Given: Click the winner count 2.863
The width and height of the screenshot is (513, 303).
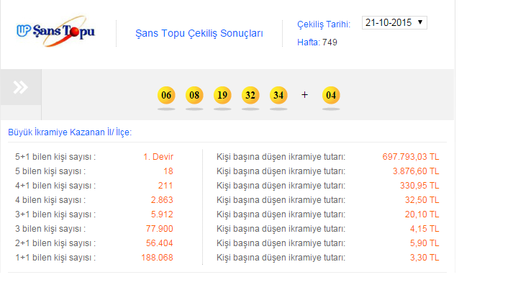Looking at the screenshot, I should coord(162,200).
